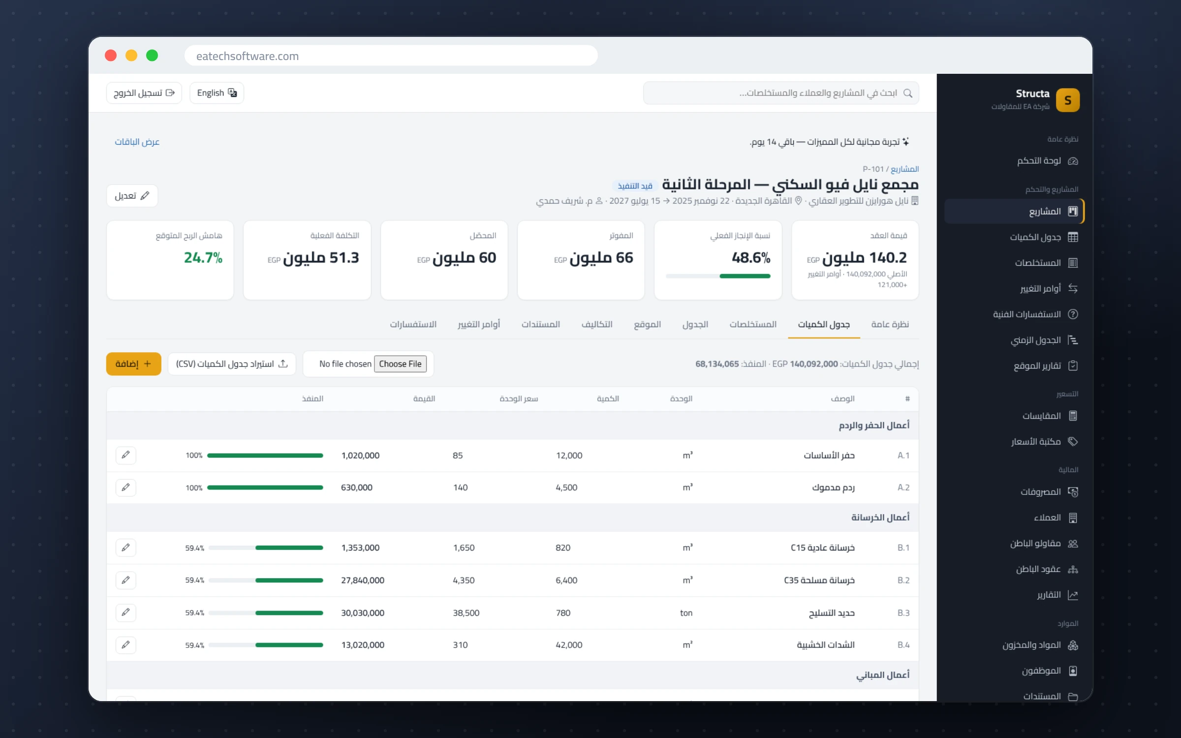
Task: Open مكتبة الأسعار tag icon
Action: [x=1073, y=441]
